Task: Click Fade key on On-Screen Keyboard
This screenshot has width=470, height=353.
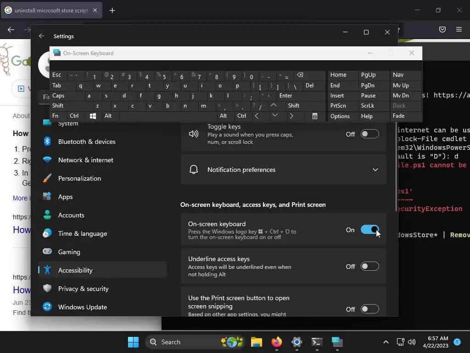Action: [x=406, y=116]
